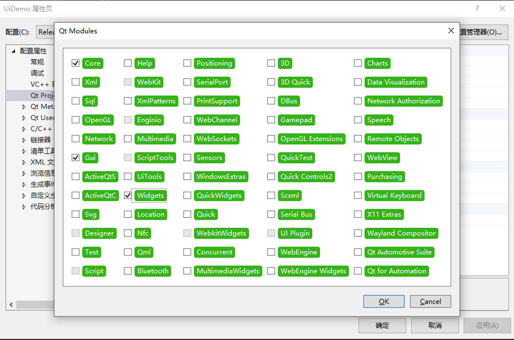The image size is (514, 340).
Task: Click 取消 in the properties window
Action: pyautogui.click(x=435, y=325)
